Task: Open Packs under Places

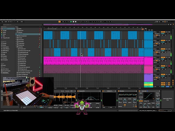Action: [x=8, y=65]
